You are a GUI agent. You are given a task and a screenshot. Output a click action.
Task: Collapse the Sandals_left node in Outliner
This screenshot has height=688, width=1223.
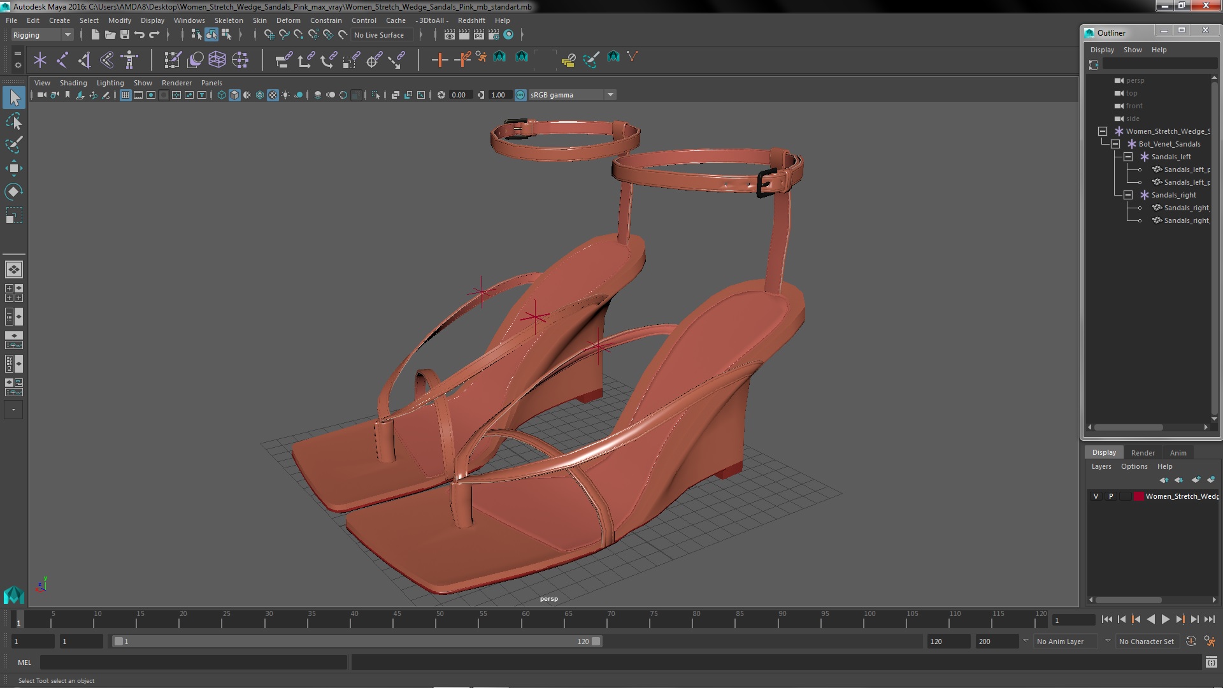[x=1128, y=157]
